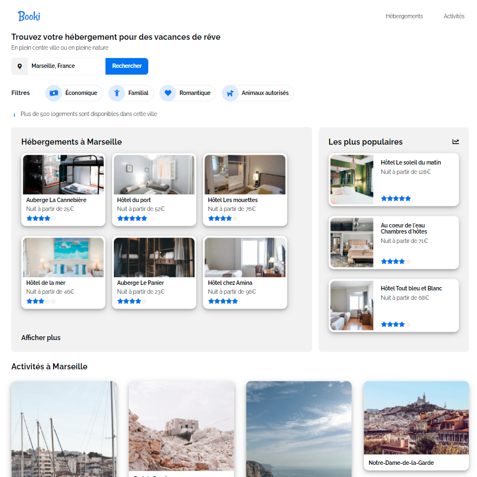
Task: Click the chart icon beside Les plus populaires
Action: click(455, 142)
